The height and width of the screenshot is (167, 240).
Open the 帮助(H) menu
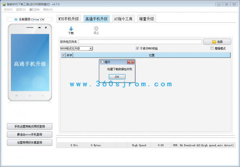[48, 10]
